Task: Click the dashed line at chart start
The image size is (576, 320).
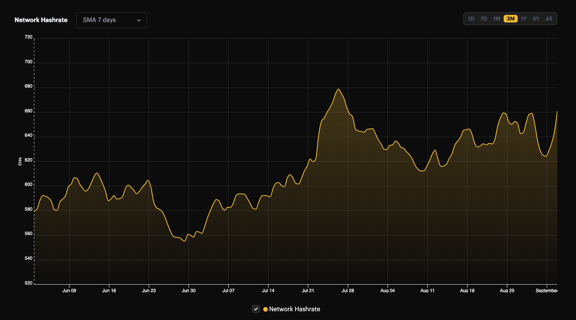Action: click(x=34, y=160)
